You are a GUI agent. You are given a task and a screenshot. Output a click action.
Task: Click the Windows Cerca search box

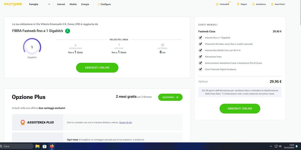(17, 146)
